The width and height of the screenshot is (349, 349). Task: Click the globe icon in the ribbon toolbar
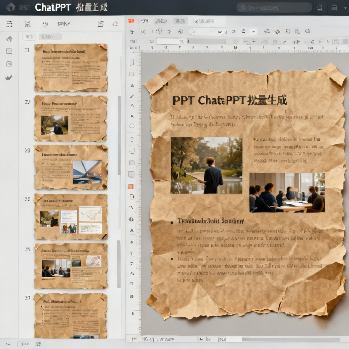pos(181,32)
